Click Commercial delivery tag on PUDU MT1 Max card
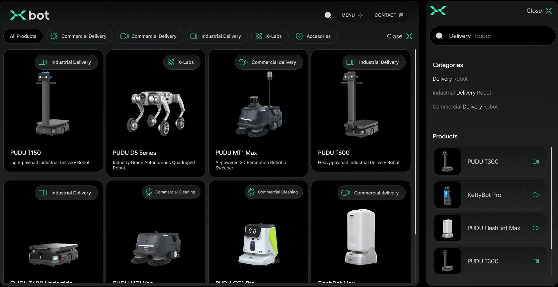The image size is (558, 287). [269, 62]
